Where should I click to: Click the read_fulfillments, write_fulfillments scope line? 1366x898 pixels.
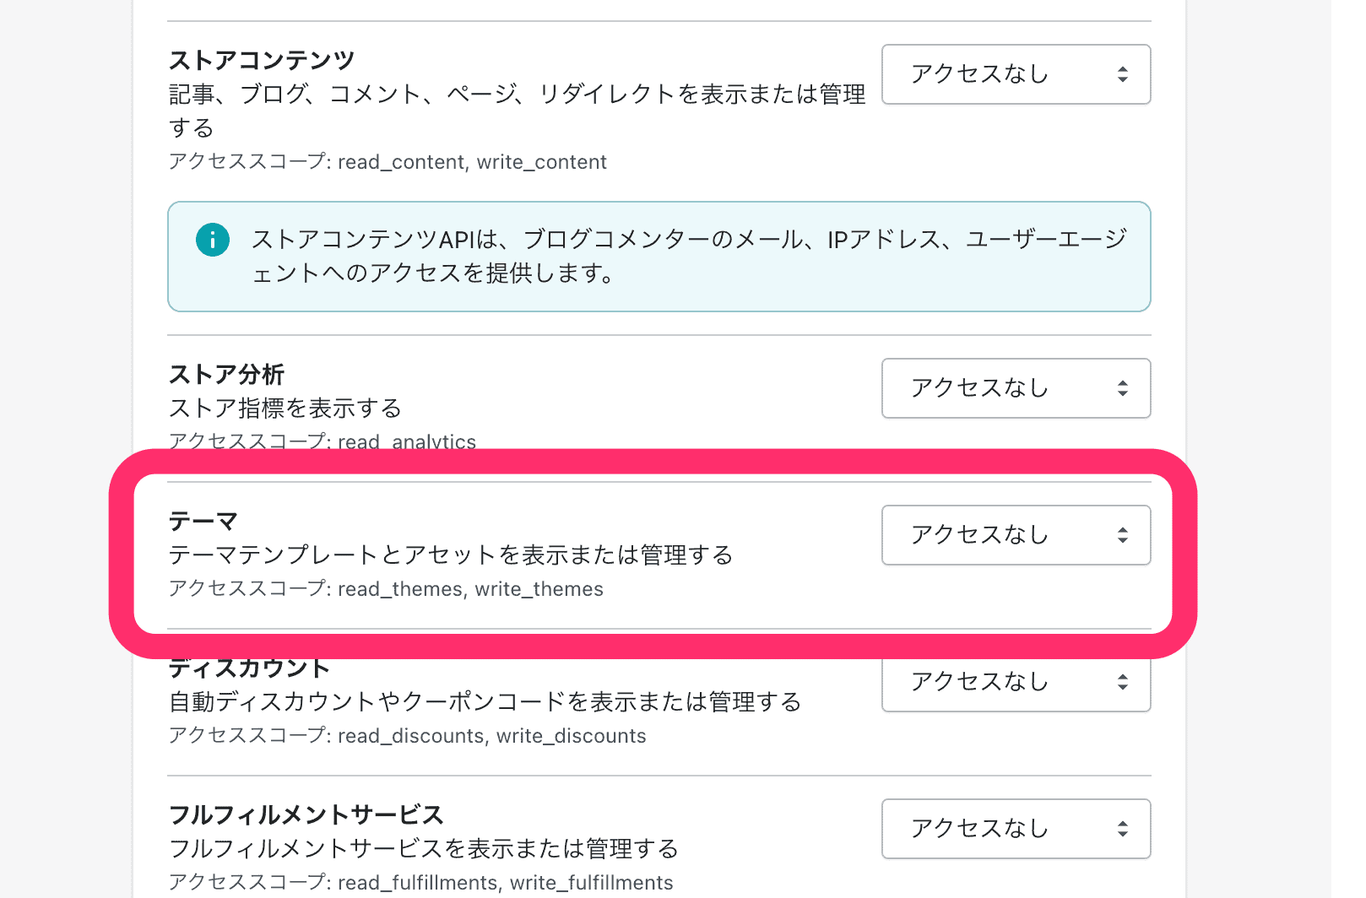pyautogui.click(x=420, y=883)
